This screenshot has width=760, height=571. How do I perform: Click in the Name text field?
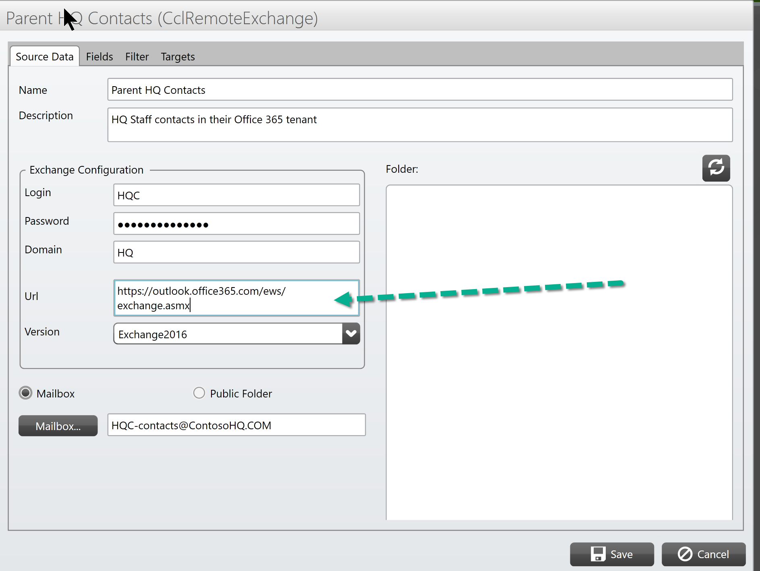click(x=420, y=89)
